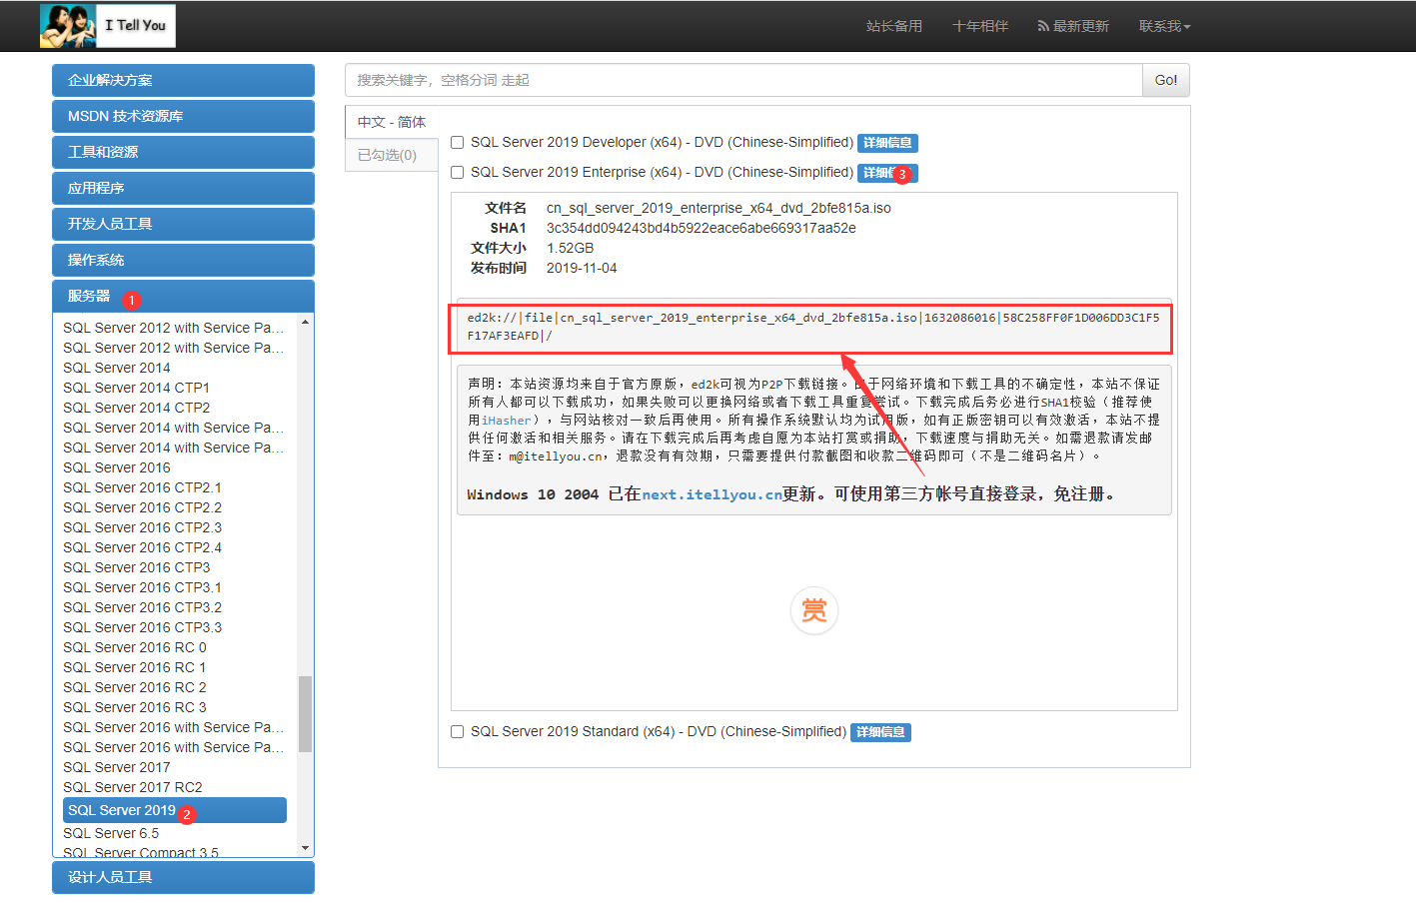Image resolution: width=1416 pixels, height=905 pixels.
Task: Expand the 设计人员工具 panel
Action: point(183,877)
